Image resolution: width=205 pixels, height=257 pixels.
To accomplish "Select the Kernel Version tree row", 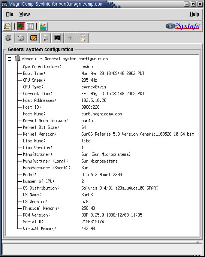I will click(108, 134).
